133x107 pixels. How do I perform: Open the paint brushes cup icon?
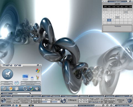[38, 78]
